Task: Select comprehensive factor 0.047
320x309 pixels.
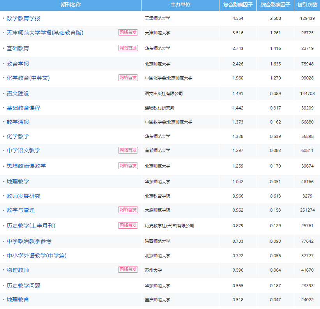Action: point(276,300)
